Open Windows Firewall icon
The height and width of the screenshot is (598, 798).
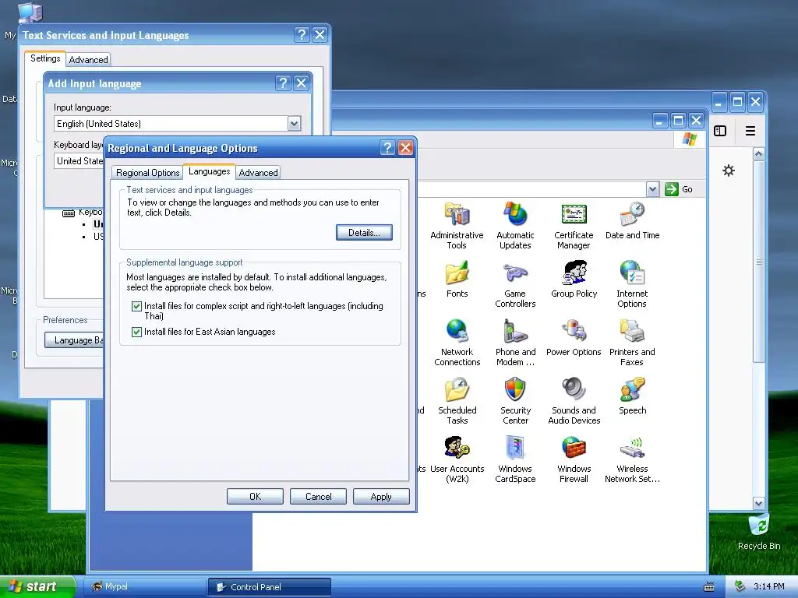[x=574, y=448]
